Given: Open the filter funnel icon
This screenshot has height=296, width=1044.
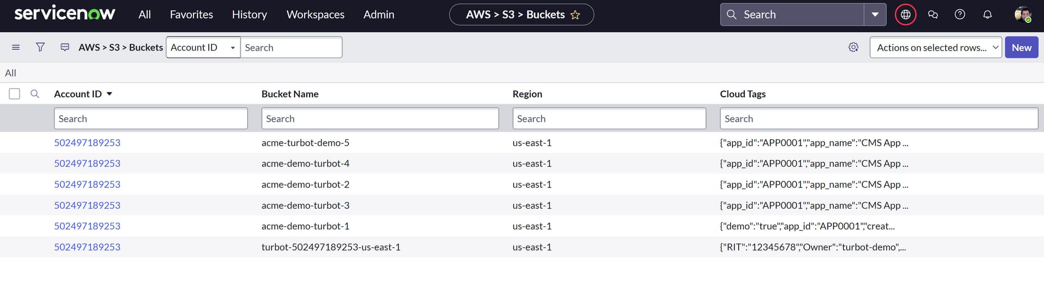Looking at the screenshot, I should (40, 47).
